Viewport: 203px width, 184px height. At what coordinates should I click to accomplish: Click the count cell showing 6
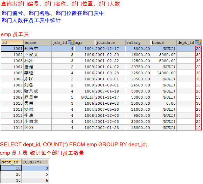point(35,180)
